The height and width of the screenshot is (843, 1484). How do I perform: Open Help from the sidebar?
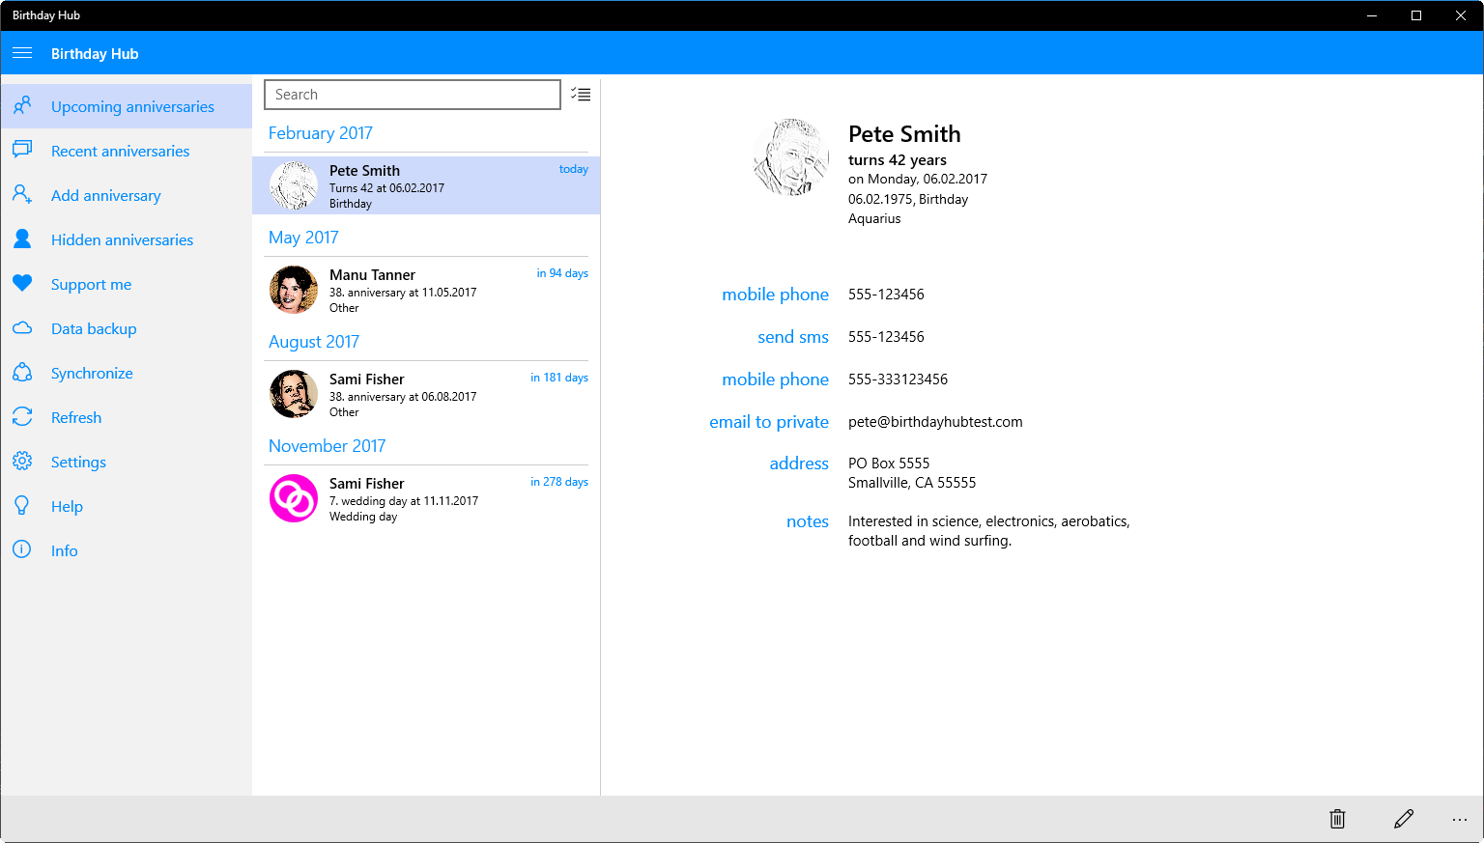[x=66, y=506]
